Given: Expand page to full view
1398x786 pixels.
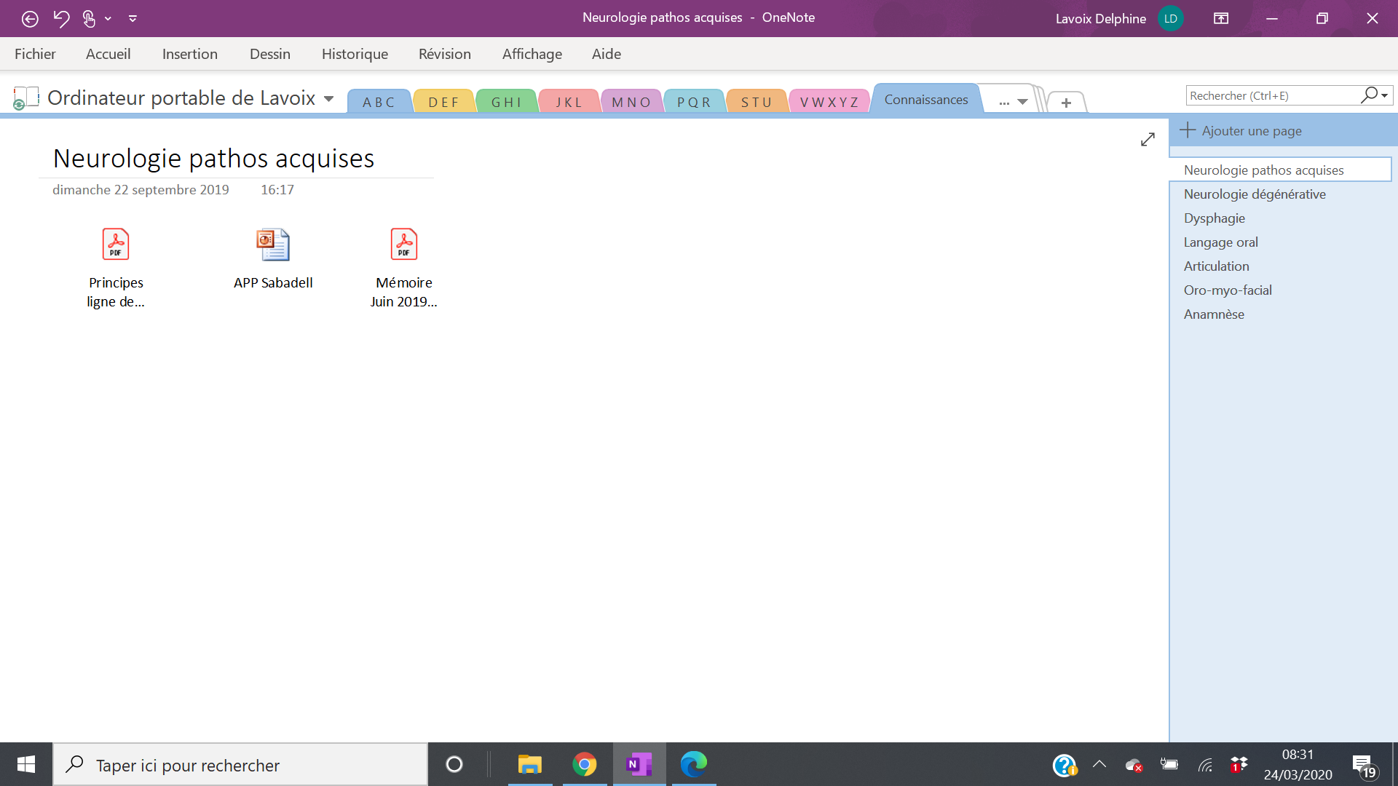Looking at the screenshot, I should (x=1148, y=139).
